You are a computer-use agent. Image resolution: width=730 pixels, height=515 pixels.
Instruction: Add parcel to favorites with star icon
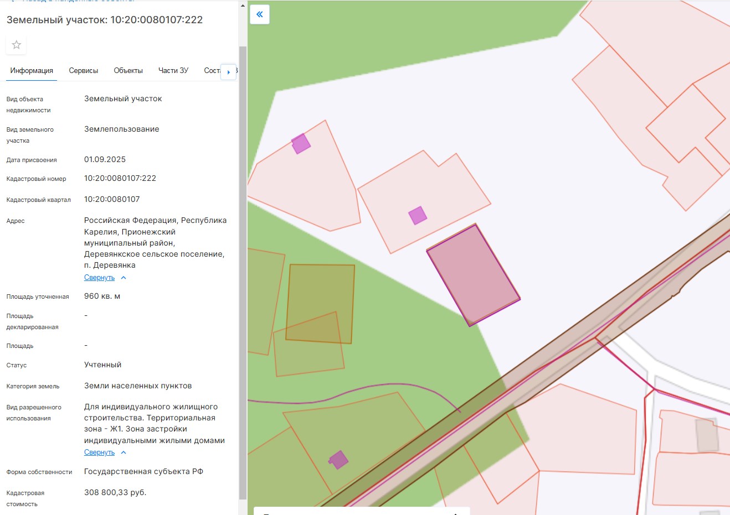click(17, 45)
